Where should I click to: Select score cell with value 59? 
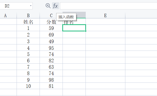pos(51,28)
